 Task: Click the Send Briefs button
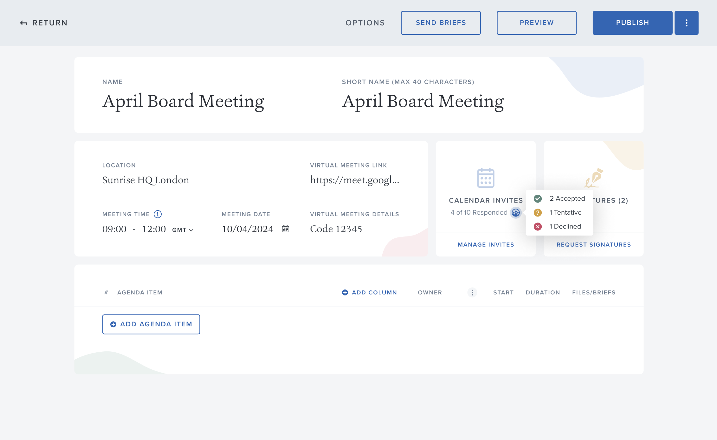[441, 23]
